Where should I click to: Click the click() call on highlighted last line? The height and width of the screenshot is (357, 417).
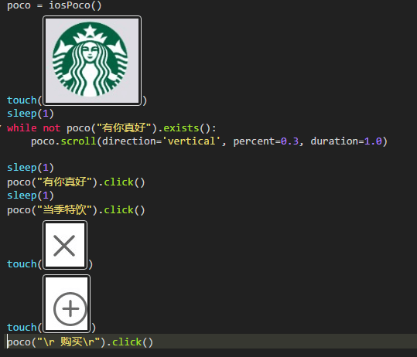click(x=133, y=342)
